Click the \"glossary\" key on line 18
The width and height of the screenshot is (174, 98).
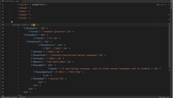point(31,28)
